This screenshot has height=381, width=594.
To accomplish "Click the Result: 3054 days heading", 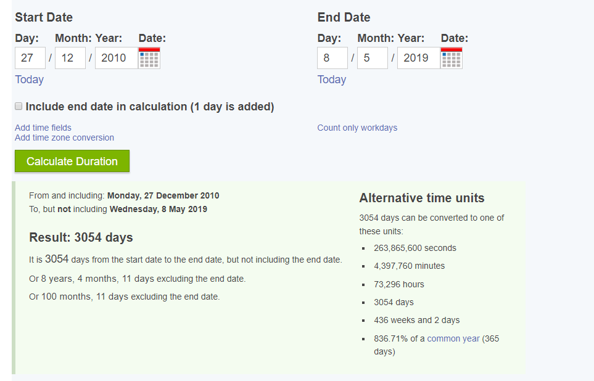I will (81, 237).
